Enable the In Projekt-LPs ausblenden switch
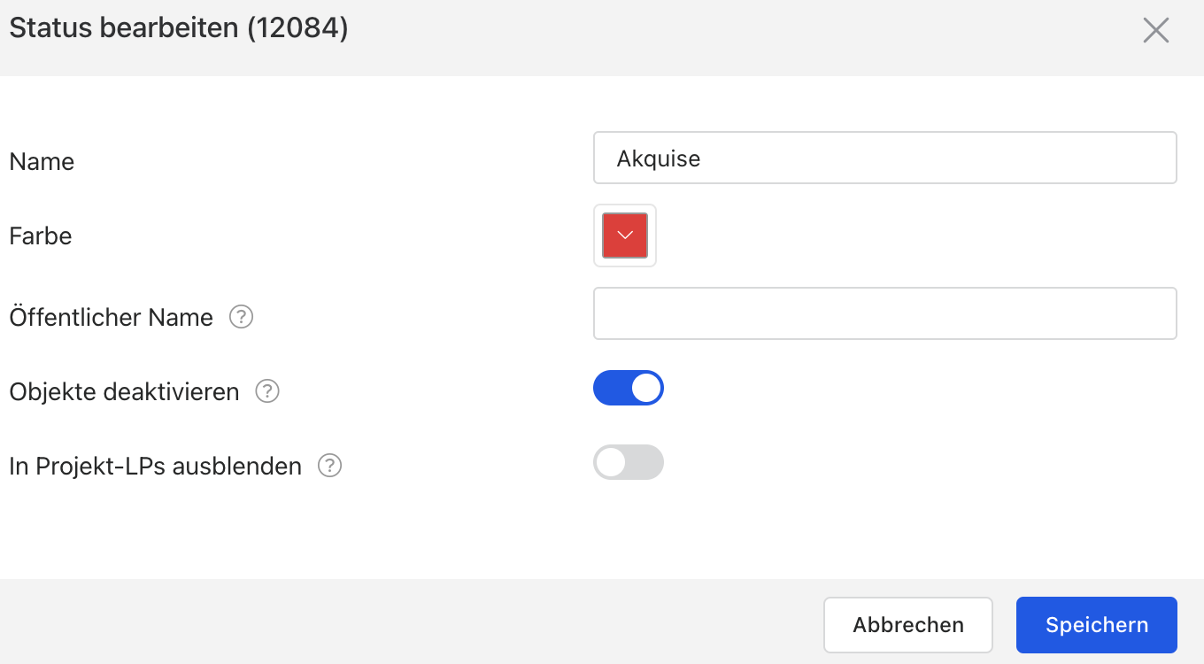Screen dimensions: 1204x664 click(x=629, y=462)
